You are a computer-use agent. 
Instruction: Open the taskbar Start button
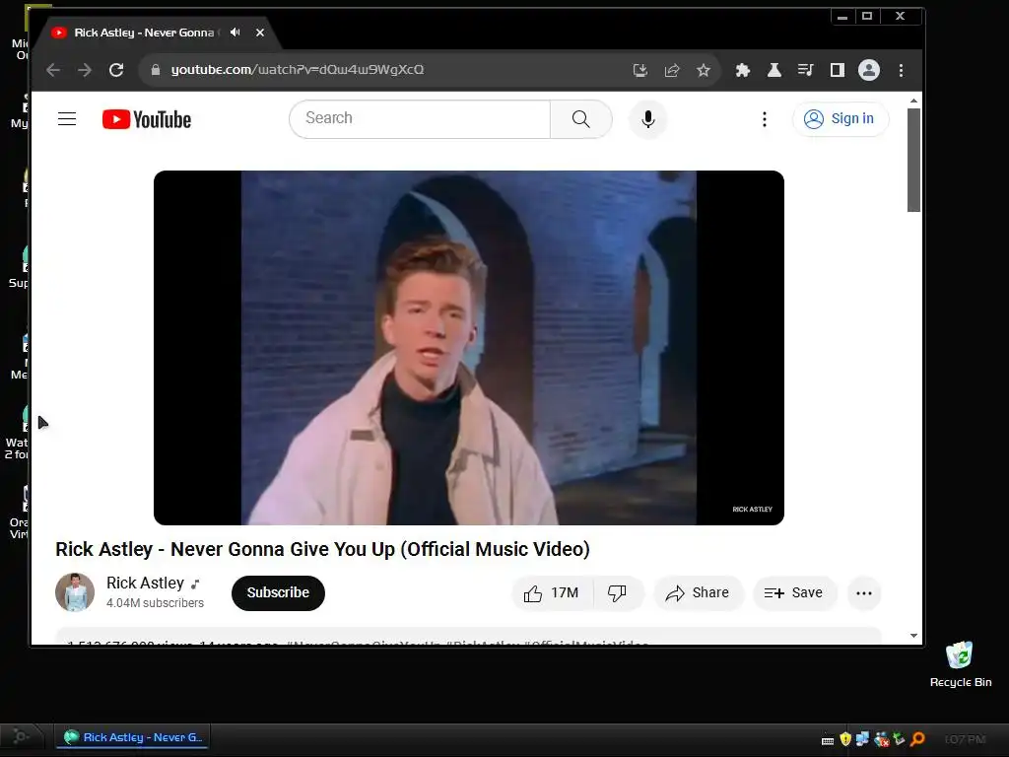point(21,736)
